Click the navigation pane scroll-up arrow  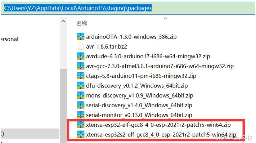(x=63, y=21)
